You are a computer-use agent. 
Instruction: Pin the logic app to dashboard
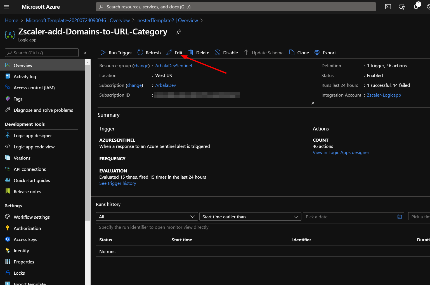178,32
